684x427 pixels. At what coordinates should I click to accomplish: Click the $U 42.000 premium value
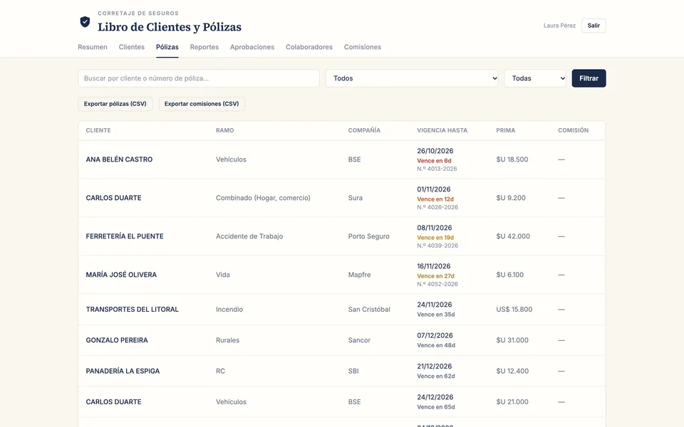[x=513, y=236]
